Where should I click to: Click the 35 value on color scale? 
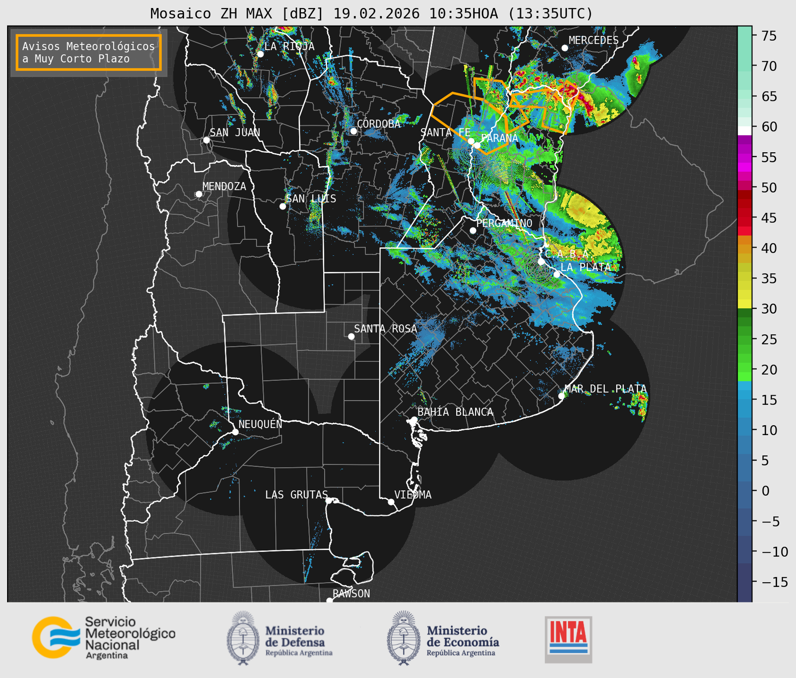(768, 279)
